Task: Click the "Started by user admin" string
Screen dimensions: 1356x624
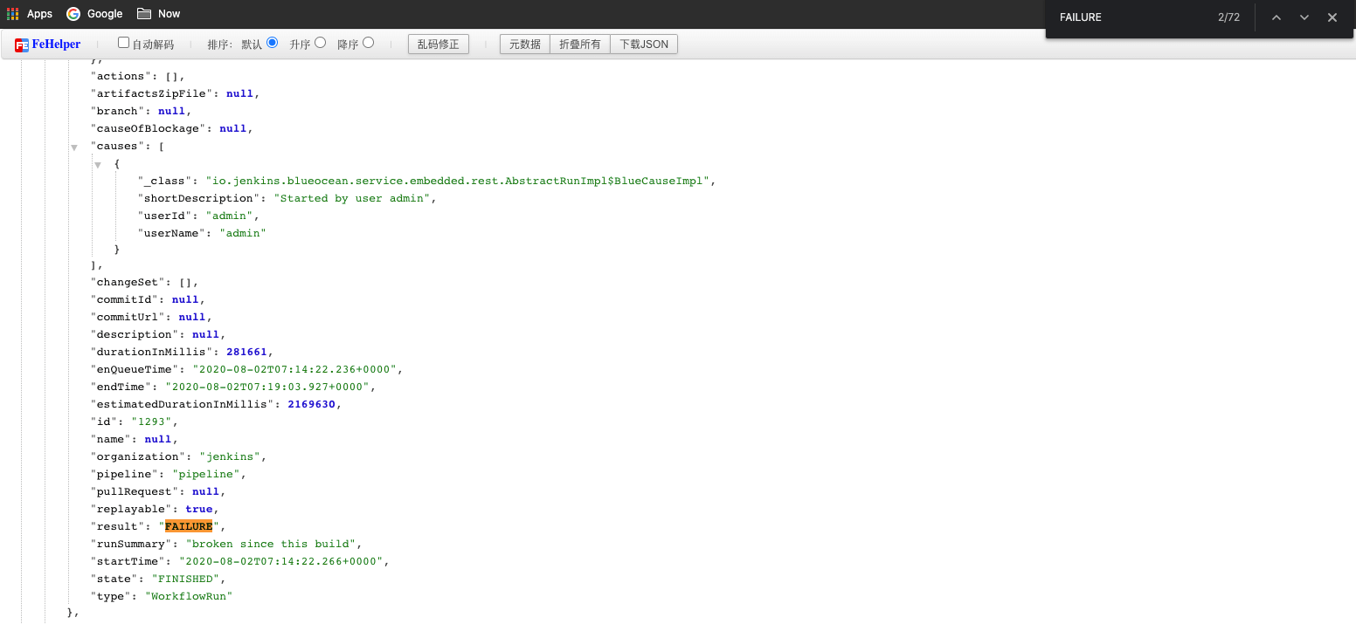Action: tap(353, 198)
